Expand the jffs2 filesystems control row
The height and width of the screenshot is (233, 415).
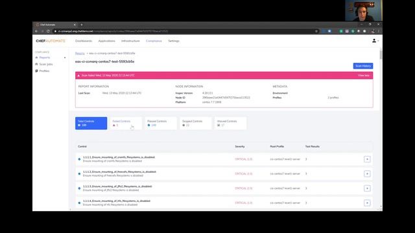pos(367,188)
